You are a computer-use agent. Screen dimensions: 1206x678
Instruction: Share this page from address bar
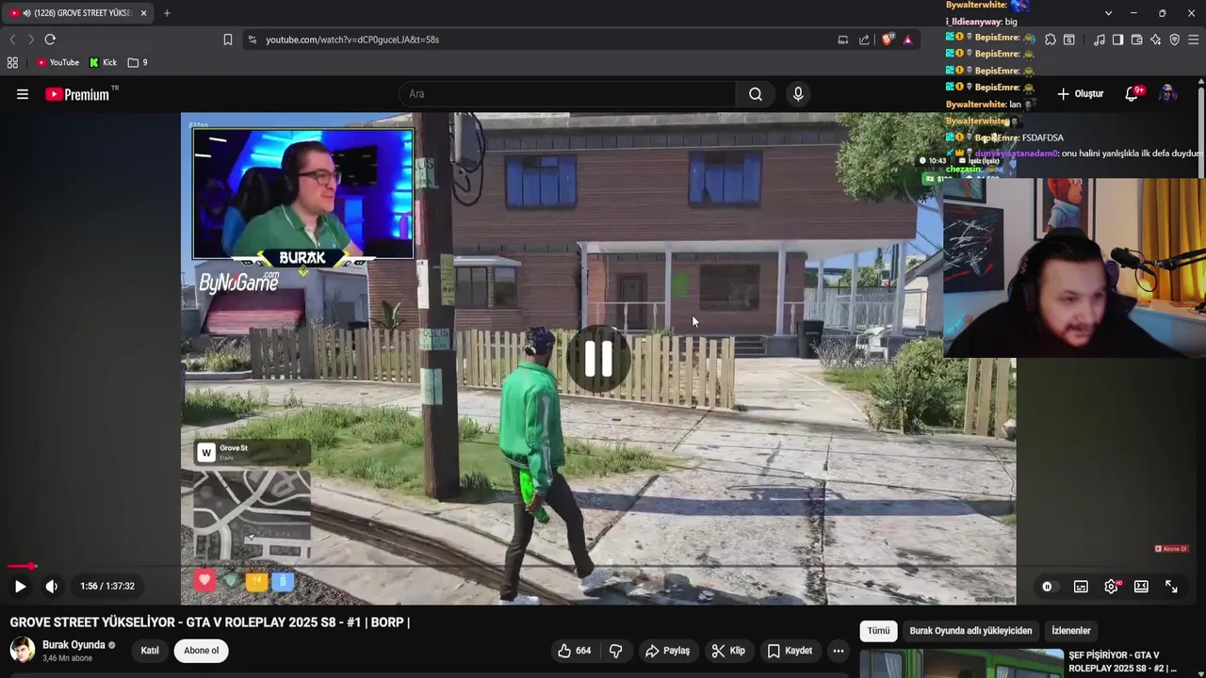click(x=864, y=40)
